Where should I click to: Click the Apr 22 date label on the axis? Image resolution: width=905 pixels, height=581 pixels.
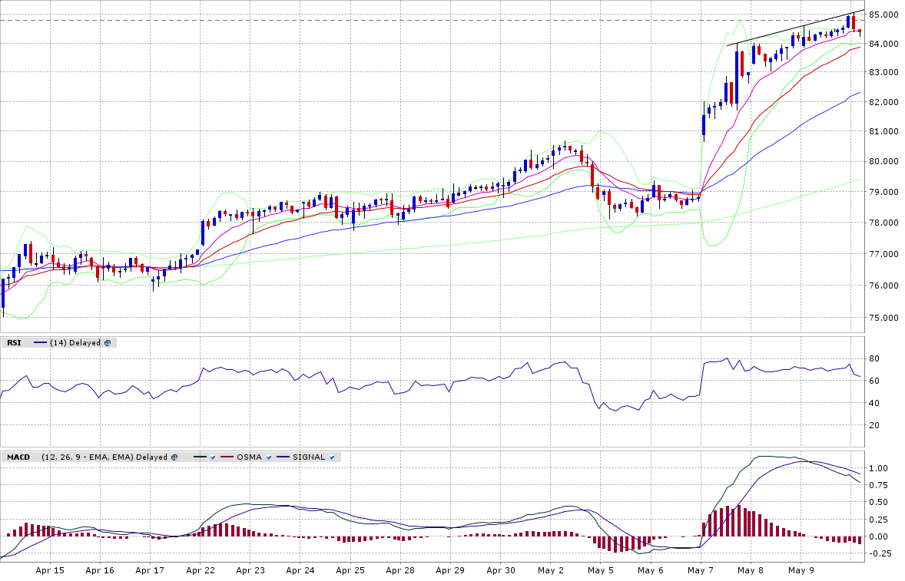point(200,571)
